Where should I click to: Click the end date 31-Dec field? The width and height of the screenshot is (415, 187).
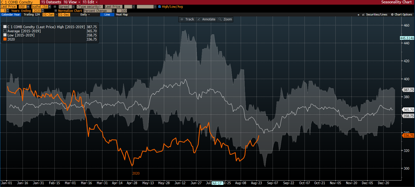(x=64, y=15)
